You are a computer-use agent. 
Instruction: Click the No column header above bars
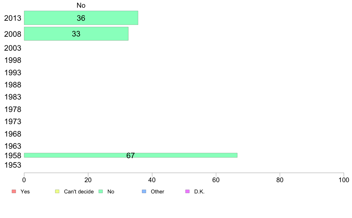pos(81,5)
